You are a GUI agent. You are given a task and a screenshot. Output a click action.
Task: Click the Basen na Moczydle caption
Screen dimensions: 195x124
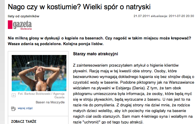(x=50, y=102)
